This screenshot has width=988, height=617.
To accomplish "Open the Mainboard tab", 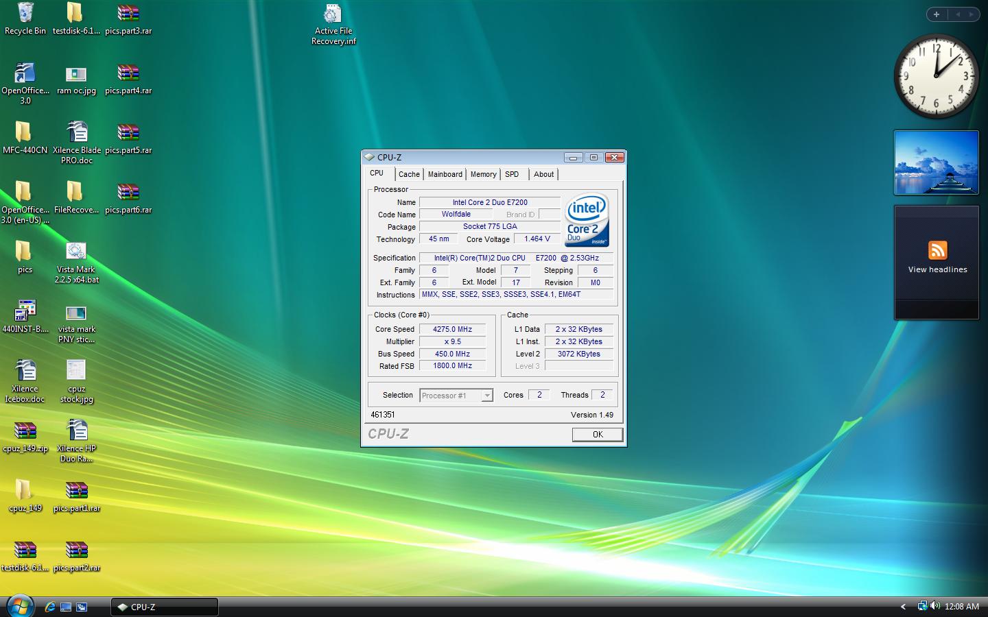I will [445, 174].
